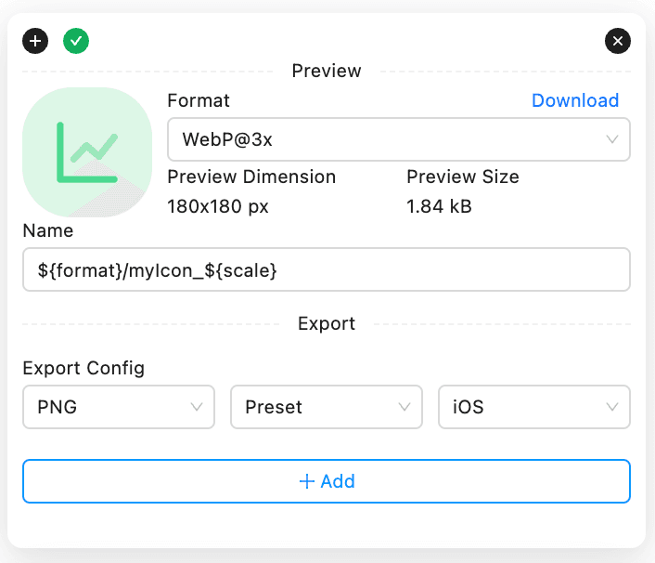This screenshot has height=563, width=655.
Task: Select the 1.84 kB preview size value
Action: click(439, 206)
